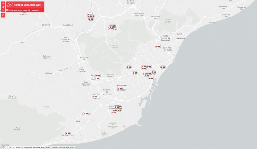
Task: Activate the find my location icon
Action: (3, 15)
